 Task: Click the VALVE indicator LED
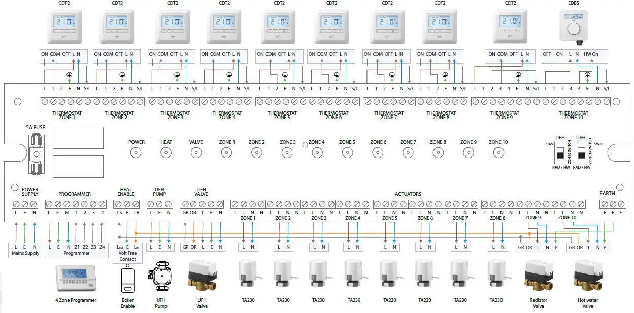click(196, 153)
